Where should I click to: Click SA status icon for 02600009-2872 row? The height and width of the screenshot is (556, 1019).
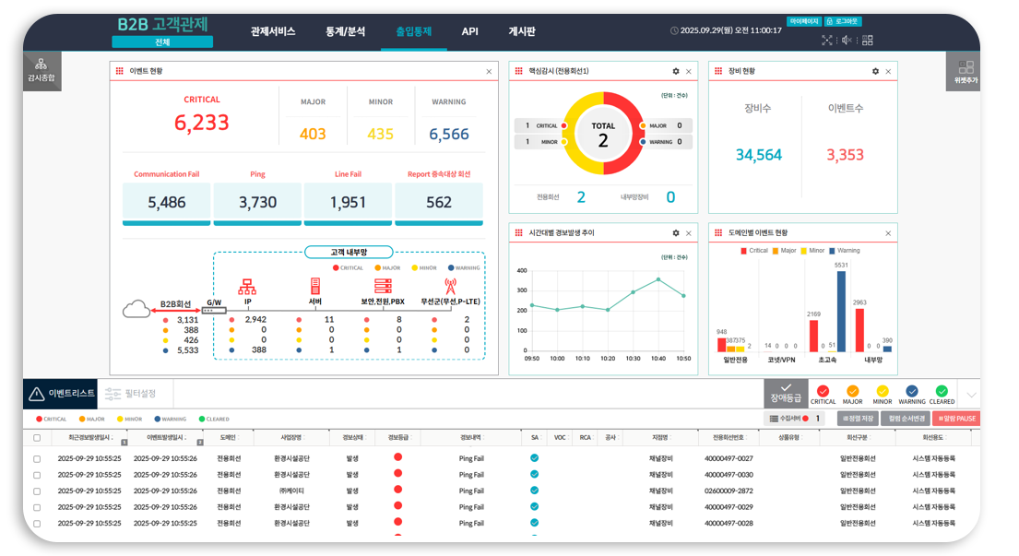pyautogui.click(x=534, y=491)
